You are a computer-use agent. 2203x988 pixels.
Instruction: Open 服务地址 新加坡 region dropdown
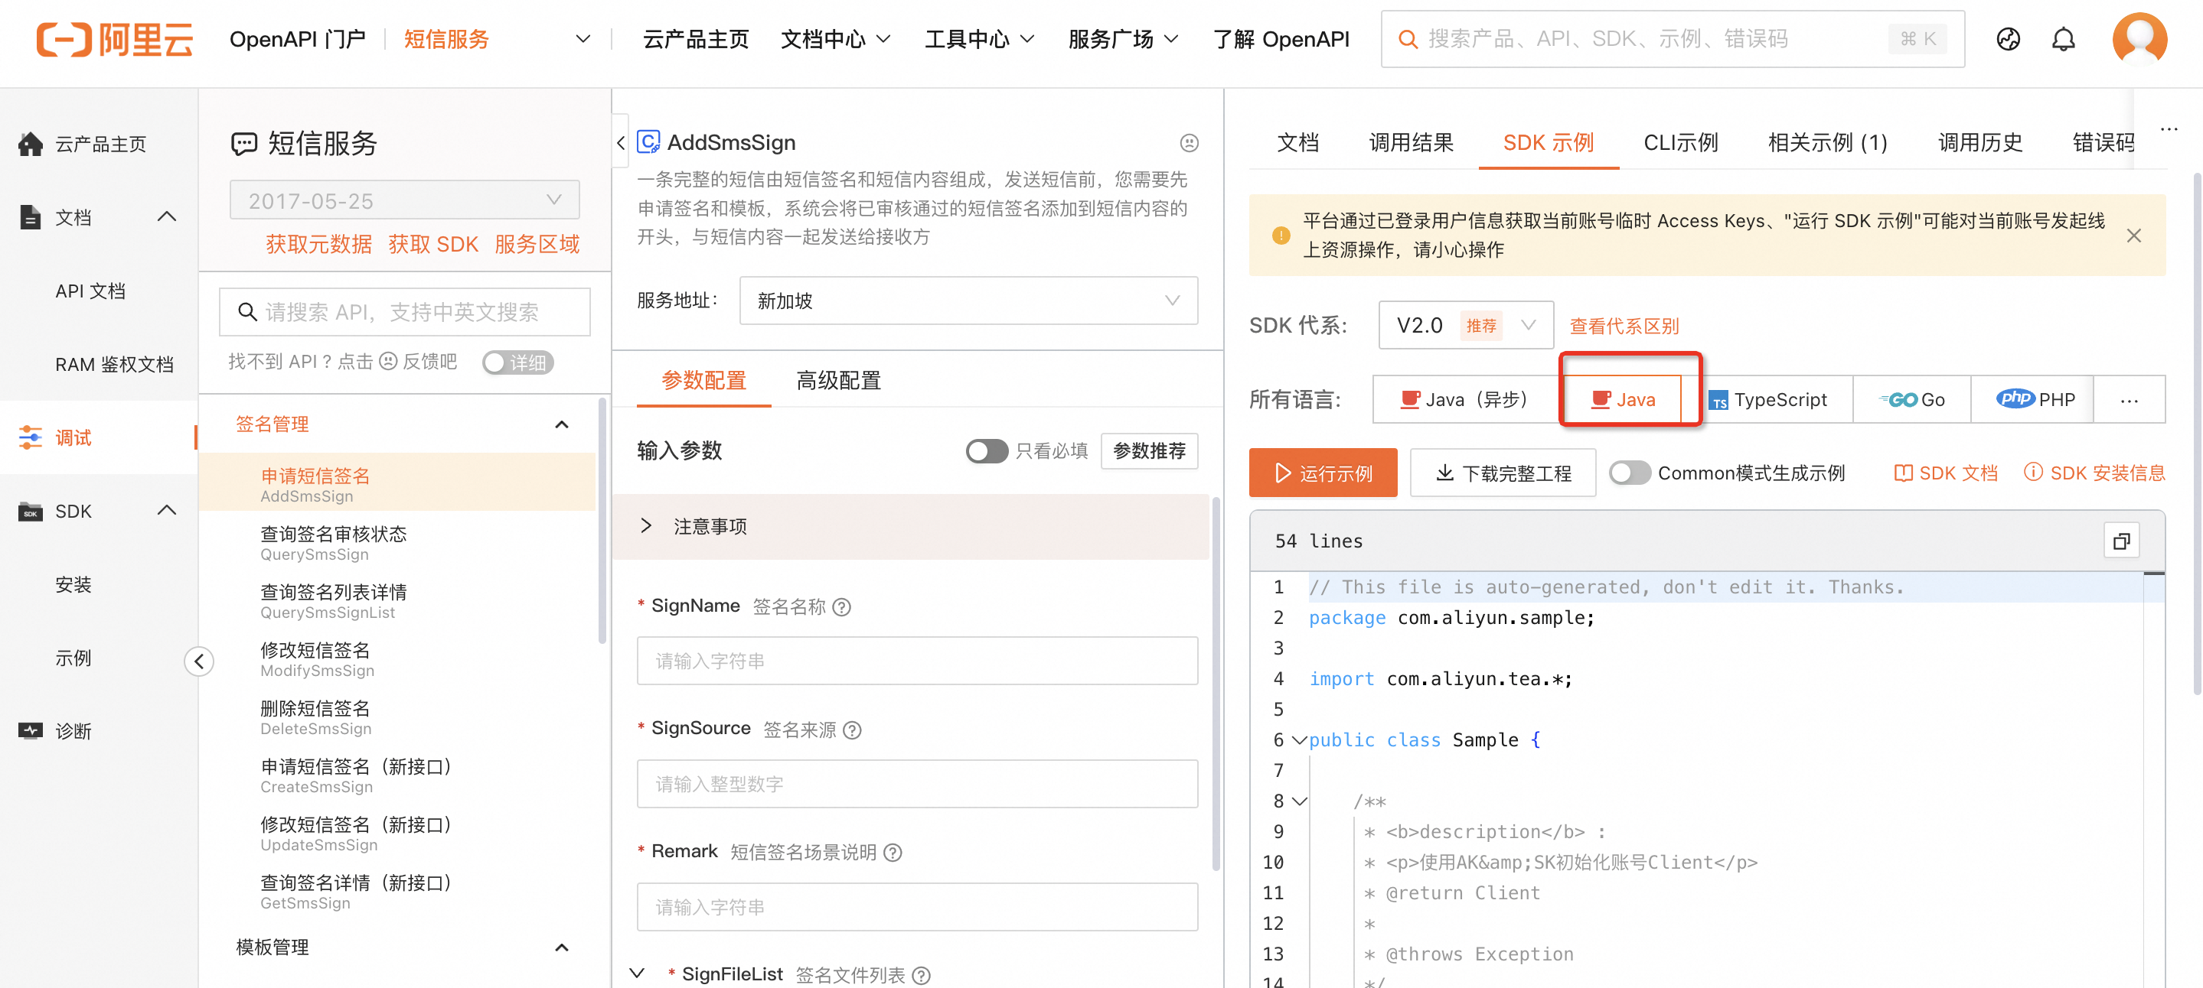pyautogui.click(x=968, y=301)
